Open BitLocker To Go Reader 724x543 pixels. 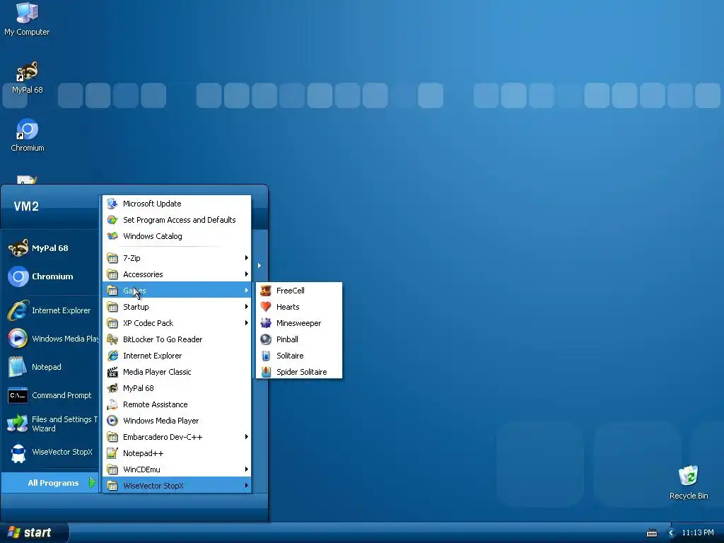click(x=177, y=339)
